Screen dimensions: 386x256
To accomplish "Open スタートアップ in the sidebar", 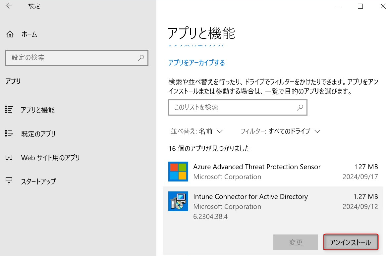I will tap(38, 181).
